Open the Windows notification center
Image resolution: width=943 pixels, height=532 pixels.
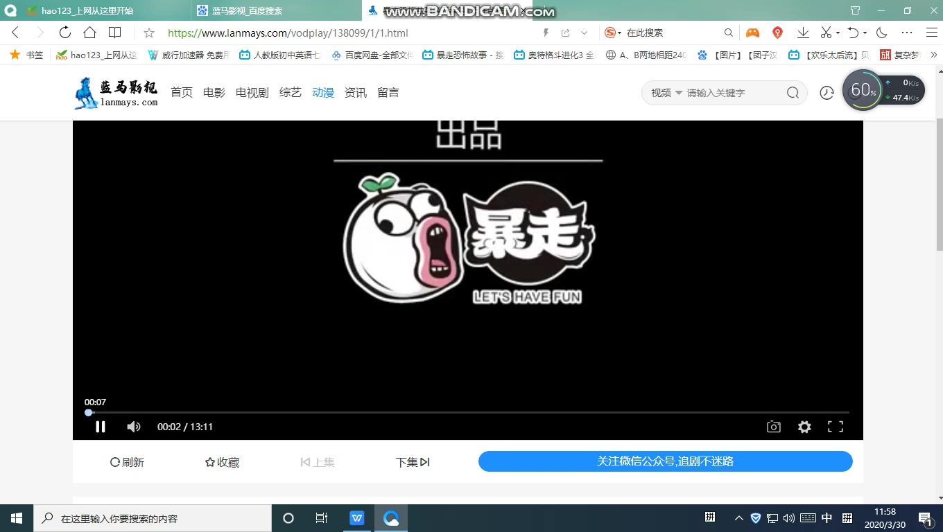point(925,518)
